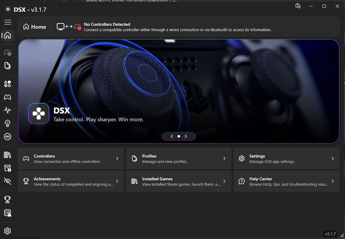
Task: Open the plain gamepad icon in the sidebar
Action: click(x=8, y=97)
